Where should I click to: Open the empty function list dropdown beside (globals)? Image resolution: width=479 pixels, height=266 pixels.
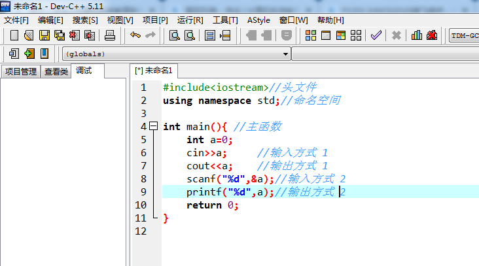[385, 54]
